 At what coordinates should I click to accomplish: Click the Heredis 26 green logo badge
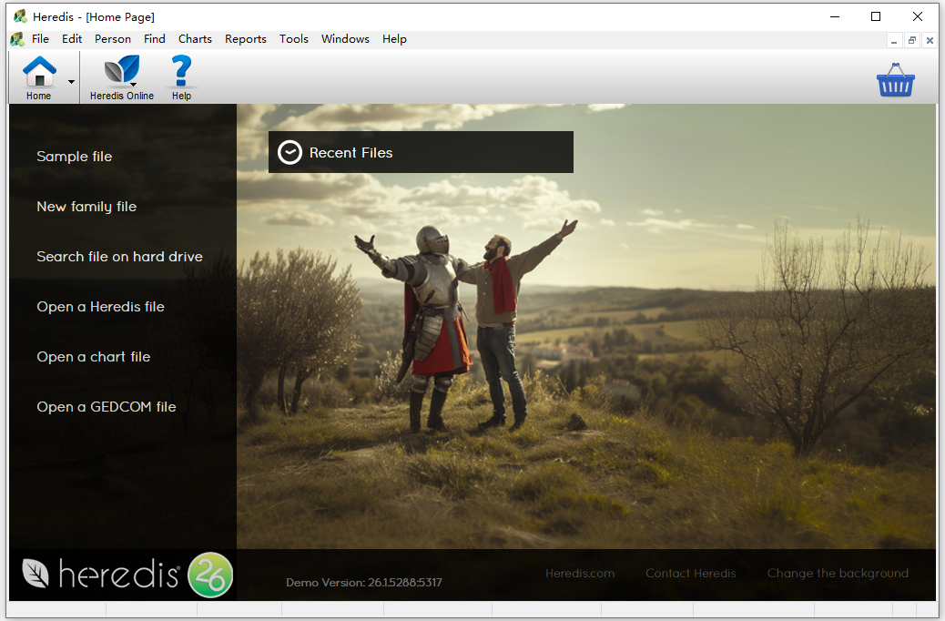[x=209, y=575]
